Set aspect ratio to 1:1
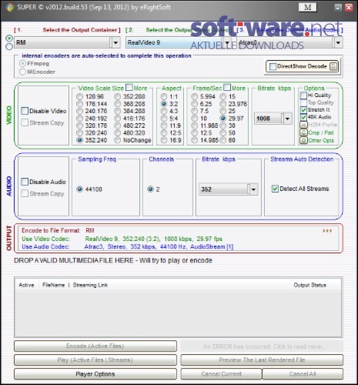 coord(164,96)
